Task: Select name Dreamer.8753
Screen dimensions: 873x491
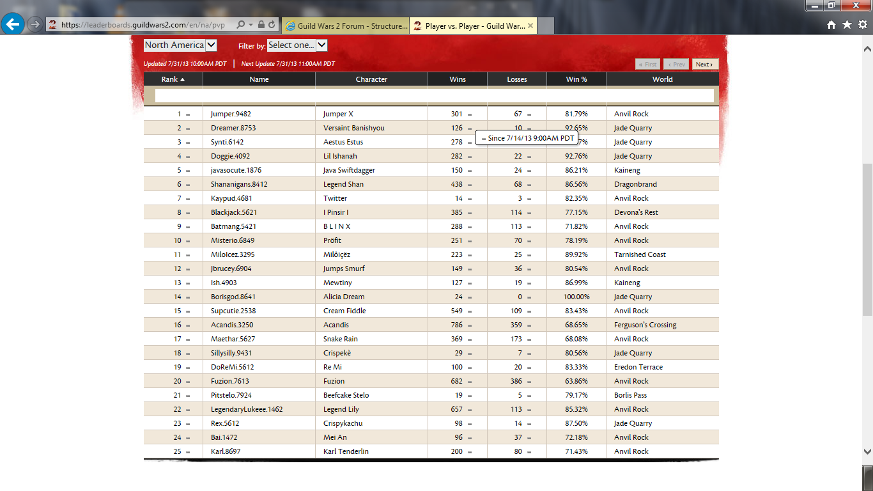Action: (x=233, y=128)
